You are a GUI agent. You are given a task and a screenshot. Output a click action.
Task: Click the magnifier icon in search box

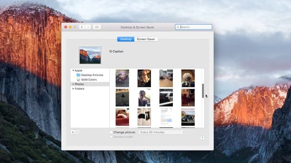click(178, 27)
